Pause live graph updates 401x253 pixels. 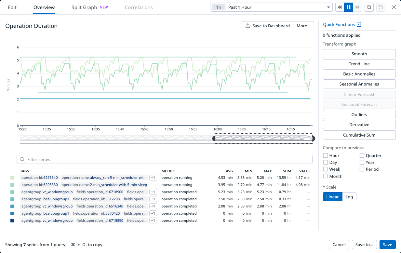point(349,7)
